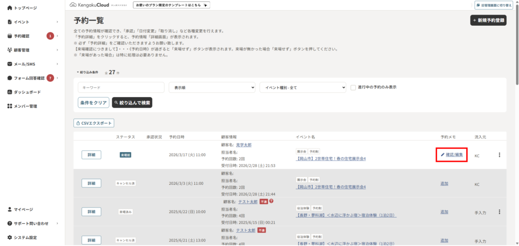This screenshot has width=519, height=246.
Task: Click the person icon for マイページ
Action: pos(10,209)
